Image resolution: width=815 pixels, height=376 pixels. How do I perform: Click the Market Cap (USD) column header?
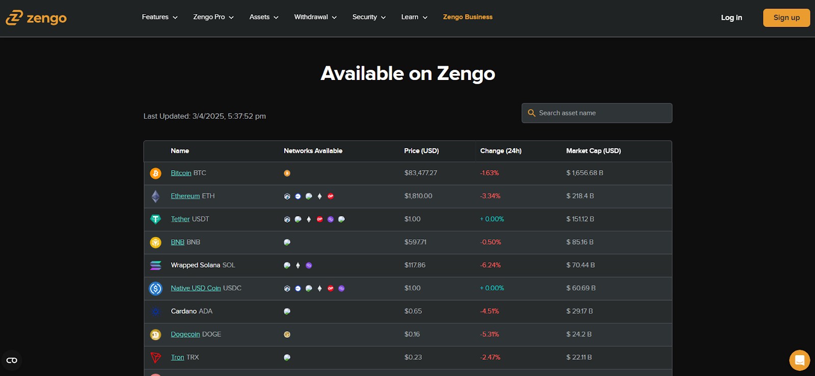(593, 151)
